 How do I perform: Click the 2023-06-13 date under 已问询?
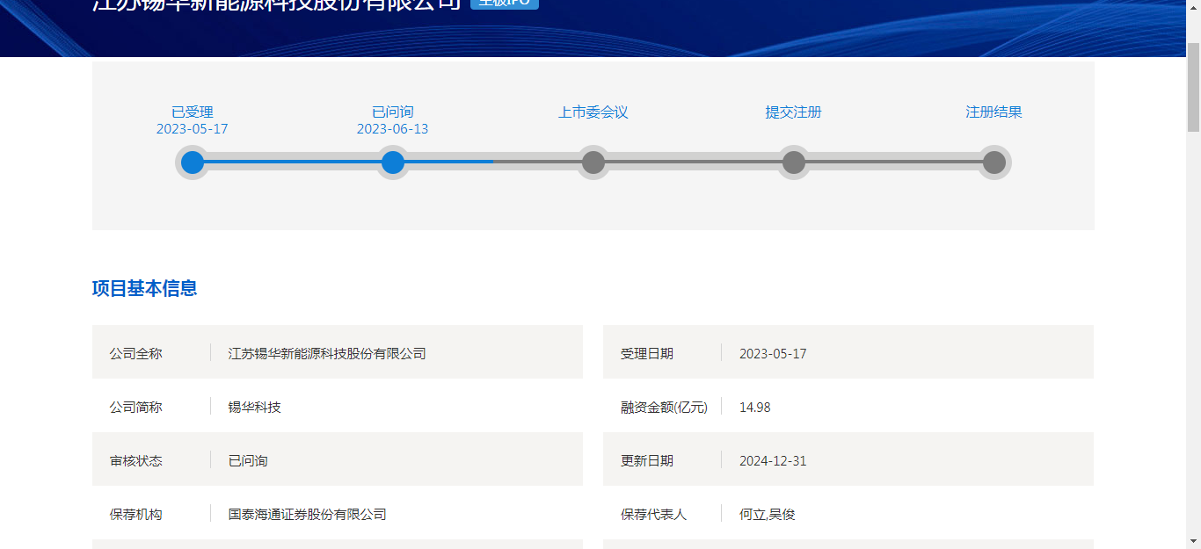[x=393, y=129]
